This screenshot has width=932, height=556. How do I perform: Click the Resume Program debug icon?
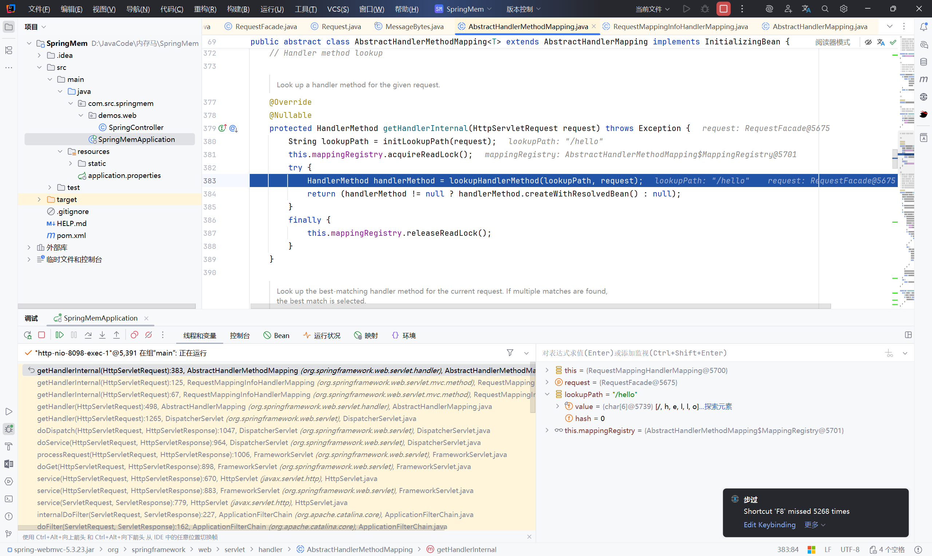tap(59, 335)
